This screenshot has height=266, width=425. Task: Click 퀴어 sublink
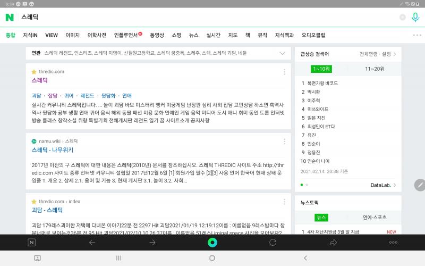(69, 96)
